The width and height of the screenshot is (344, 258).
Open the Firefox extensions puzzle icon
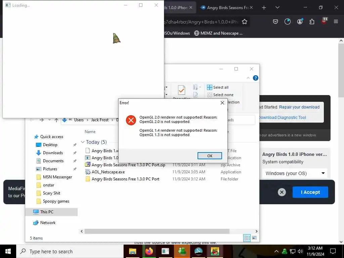coord(312,21)
